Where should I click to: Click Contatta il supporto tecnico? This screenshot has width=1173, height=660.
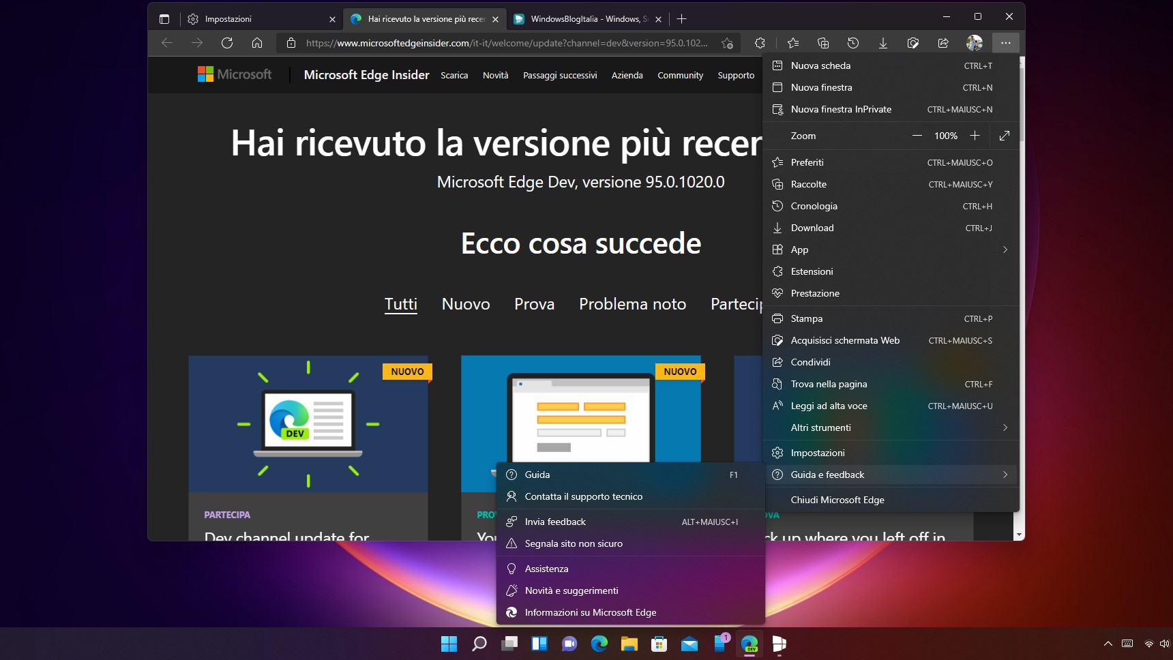[x=631, y=496]
